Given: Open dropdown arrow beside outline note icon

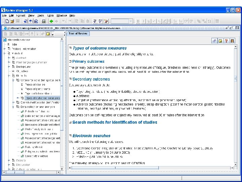Looking at the screenshot, I should [x=53, y=34].
